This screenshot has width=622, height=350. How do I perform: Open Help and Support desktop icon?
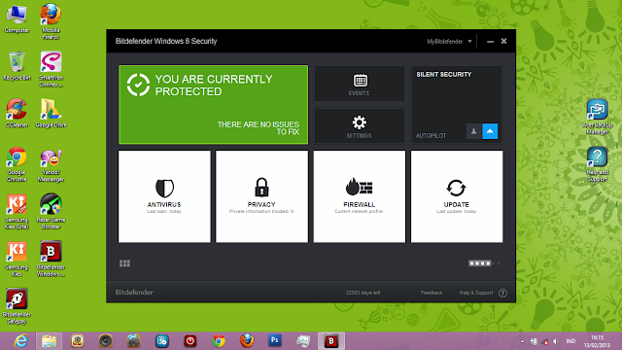click(x=597, y=164)
